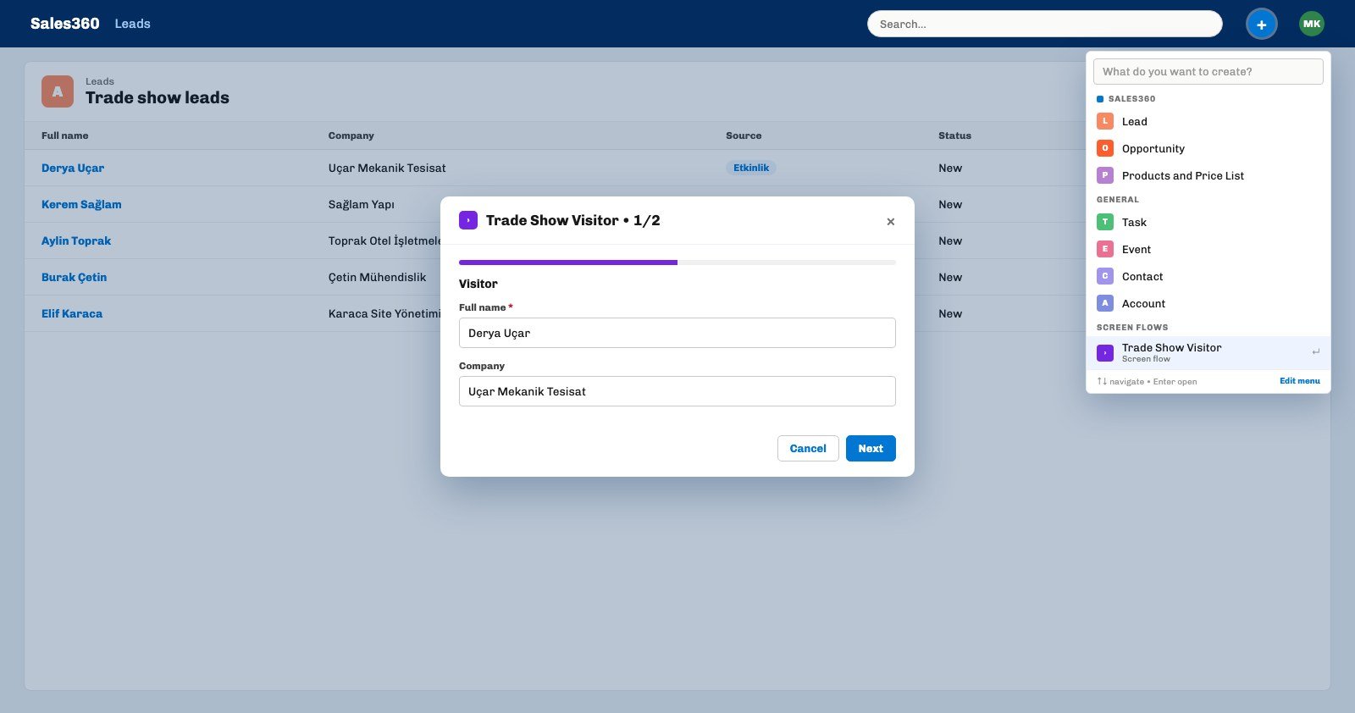Click the Opportunity icon in create menu

coord(1105,148)
